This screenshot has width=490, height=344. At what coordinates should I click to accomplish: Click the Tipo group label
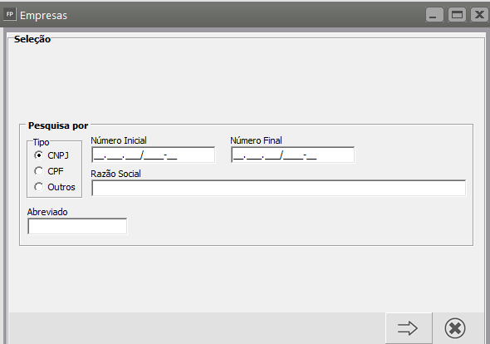(42, 142)
